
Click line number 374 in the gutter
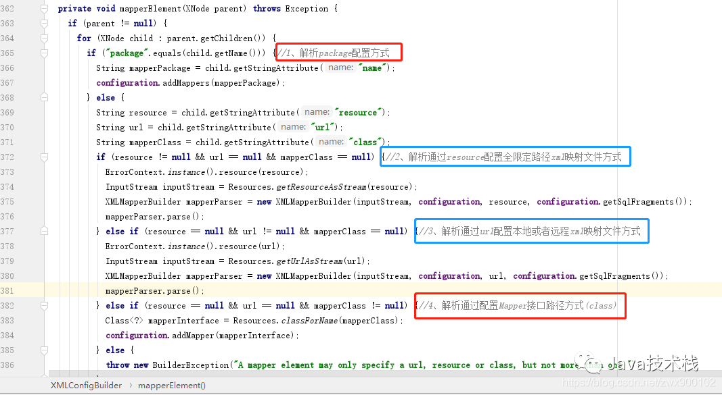(x=7, y=187)
